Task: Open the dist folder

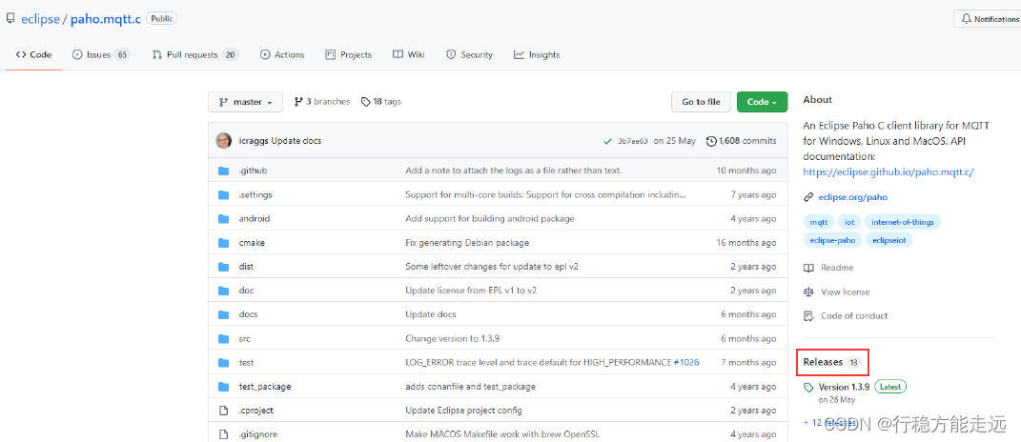Action: click(x=246, y=267)
